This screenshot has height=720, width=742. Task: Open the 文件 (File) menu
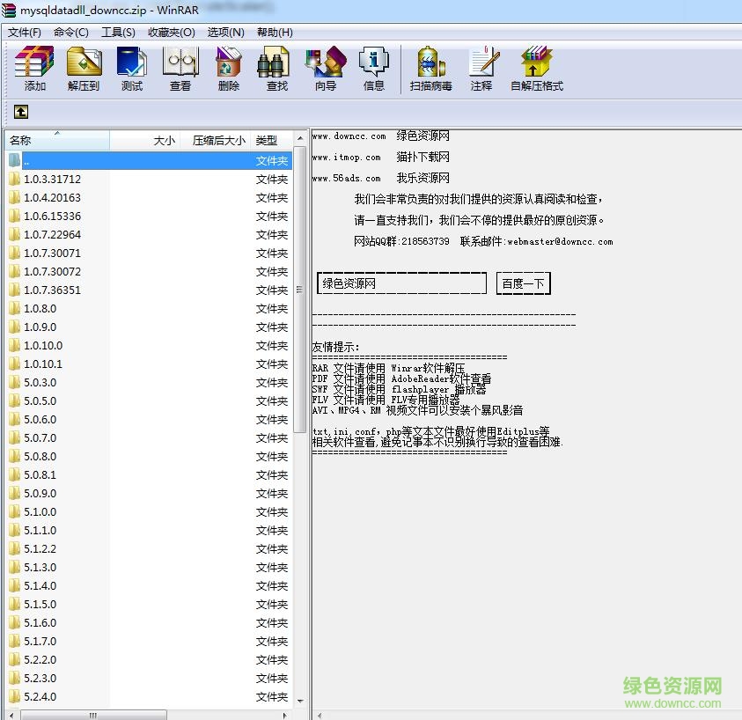(22, 33)
